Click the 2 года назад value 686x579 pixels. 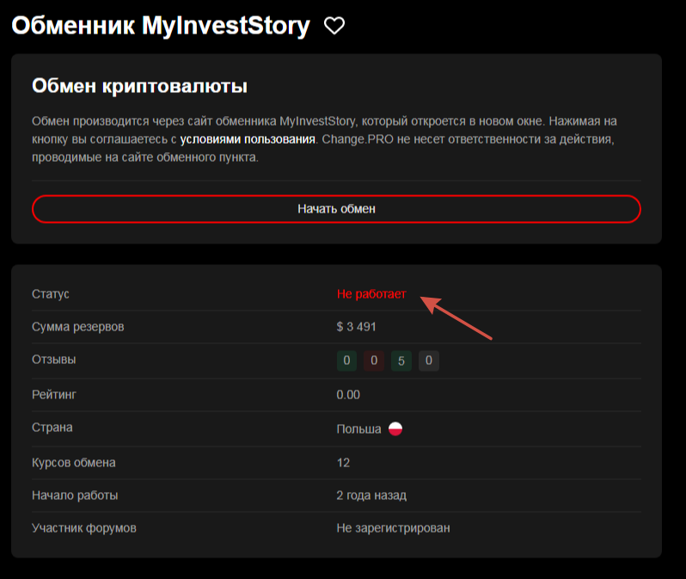(x=371, y=496)
